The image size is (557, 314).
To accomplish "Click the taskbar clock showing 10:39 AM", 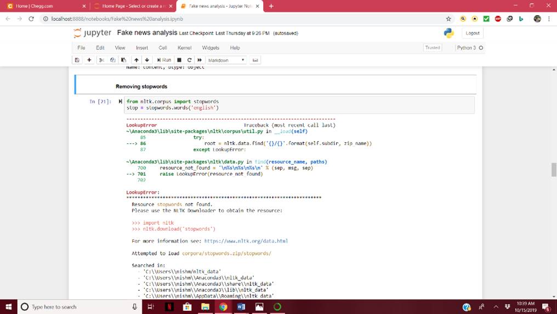I will click(x=526, y=306).
